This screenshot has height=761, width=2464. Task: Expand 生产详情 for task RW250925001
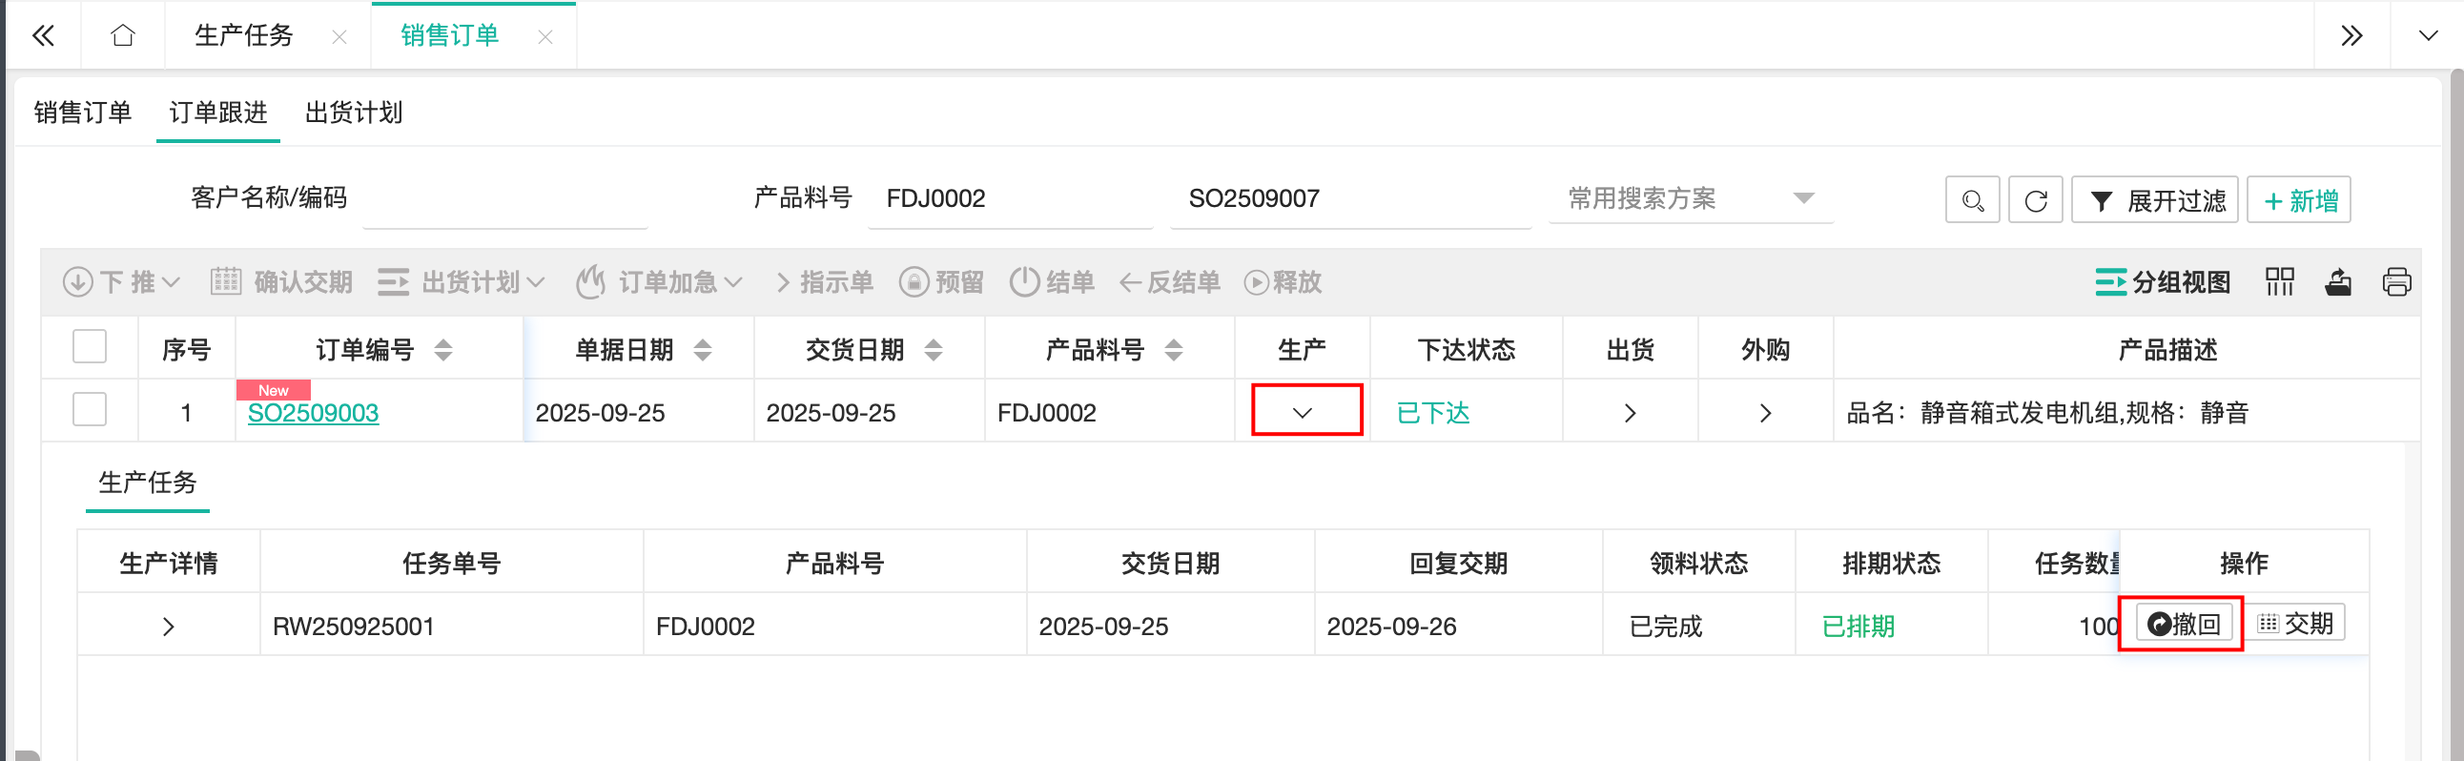pos(169,627)
